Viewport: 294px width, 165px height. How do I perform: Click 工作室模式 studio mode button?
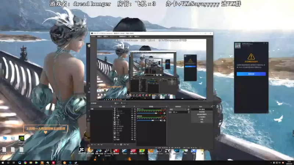pos(202,117)
